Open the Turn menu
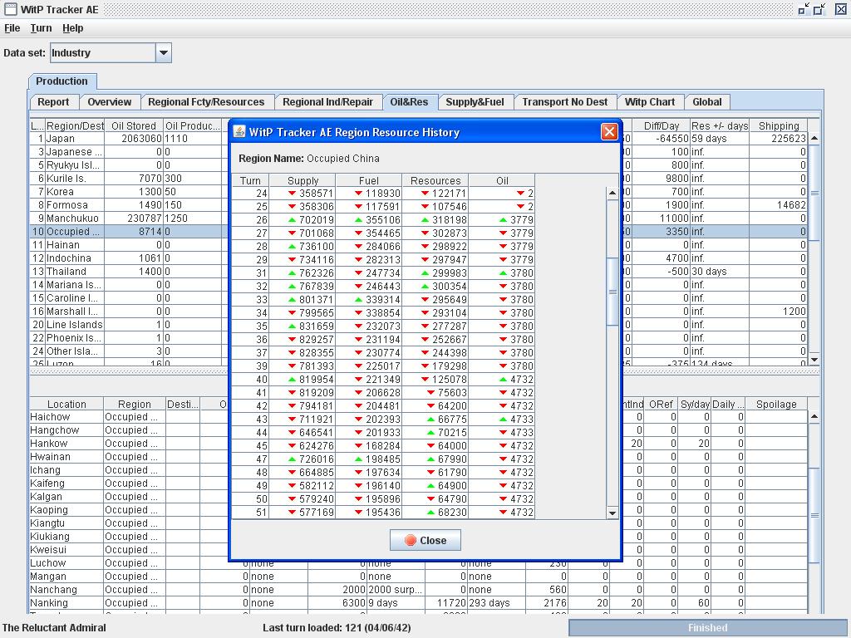The width and height of the screenshot is (851, 638). point(42,28)
